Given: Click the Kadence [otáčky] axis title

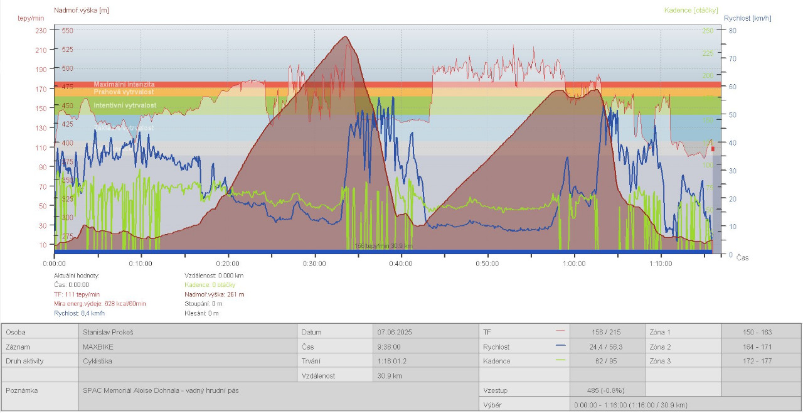Looking at the screenshot, I should [x=691, y=10].
